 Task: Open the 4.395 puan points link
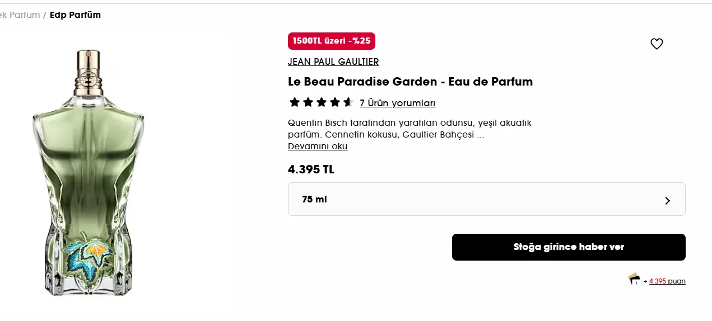667,281
